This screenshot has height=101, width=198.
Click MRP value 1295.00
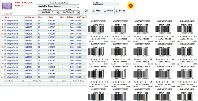coord(78,64)
